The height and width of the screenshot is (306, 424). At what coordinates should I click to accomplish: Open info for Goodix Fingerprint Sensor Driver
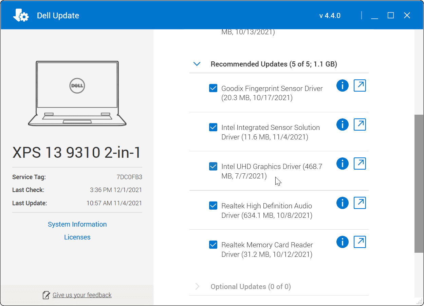[342, 85]
